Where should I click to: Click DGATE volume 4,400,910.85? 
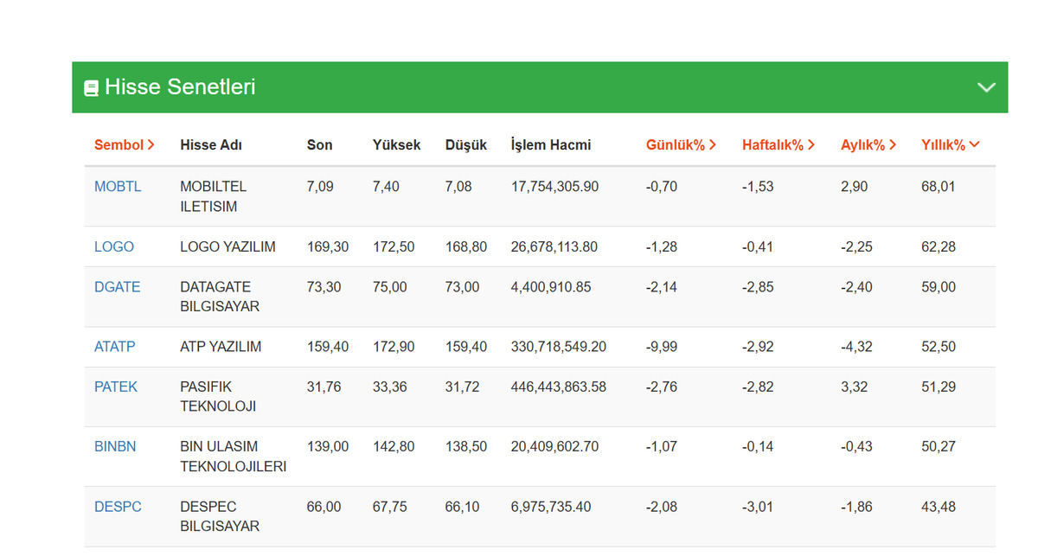click(551, 287)
